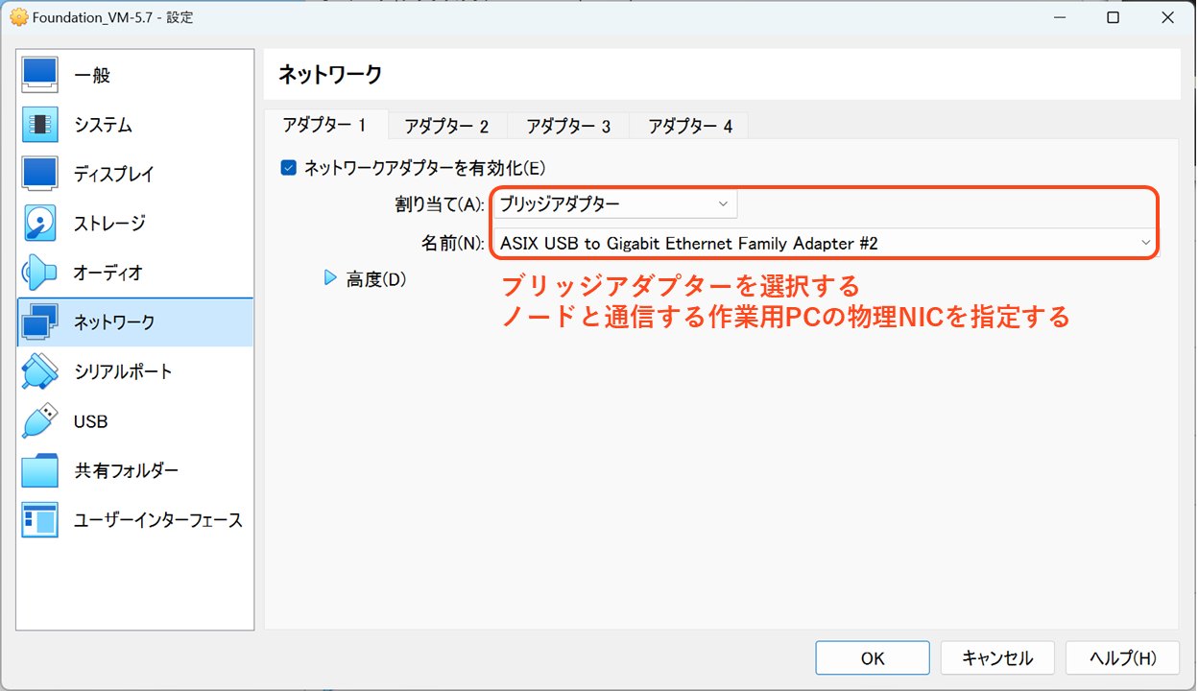Select the ネットワーク icon in sidebar
This screenshot has height=691, width=1198.
[x=40, y=322]
